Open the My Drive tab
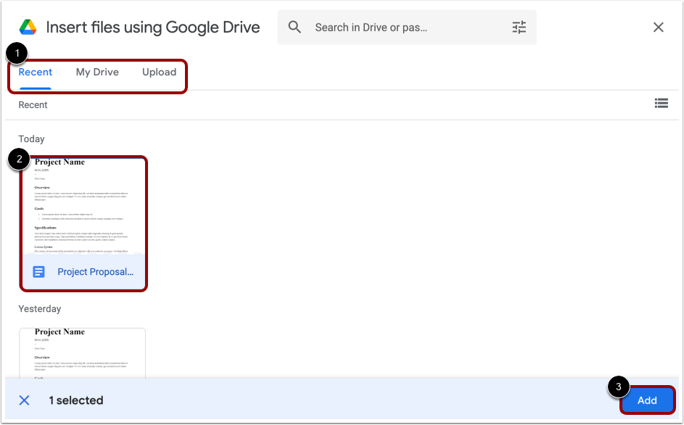 pos(97,72)
